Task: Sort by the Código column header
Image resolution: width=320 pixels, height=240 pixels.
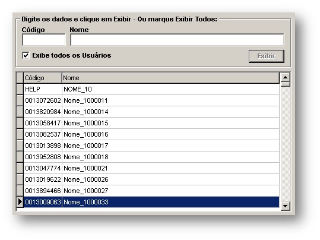Action: click(x=43, y=78)
